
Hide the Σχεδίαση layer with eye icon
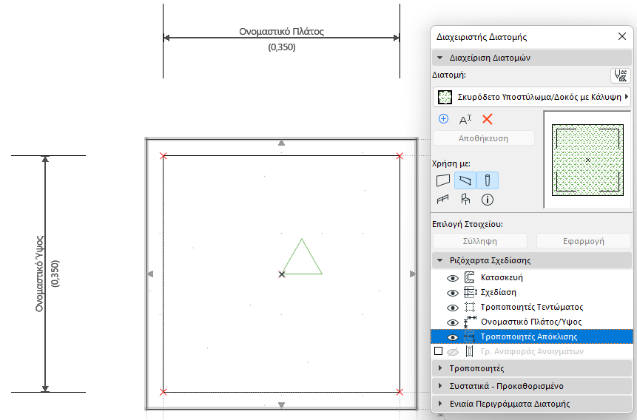(x=453, y=293)
